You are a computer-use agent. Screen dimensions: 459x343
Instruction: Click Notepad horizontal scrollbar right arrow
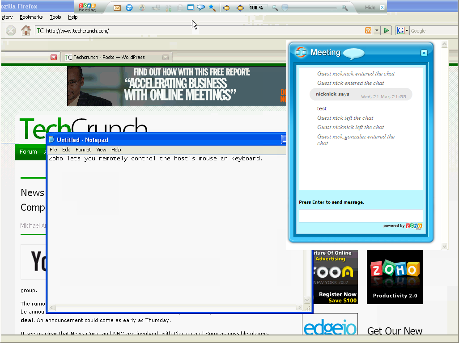[299, 307]
